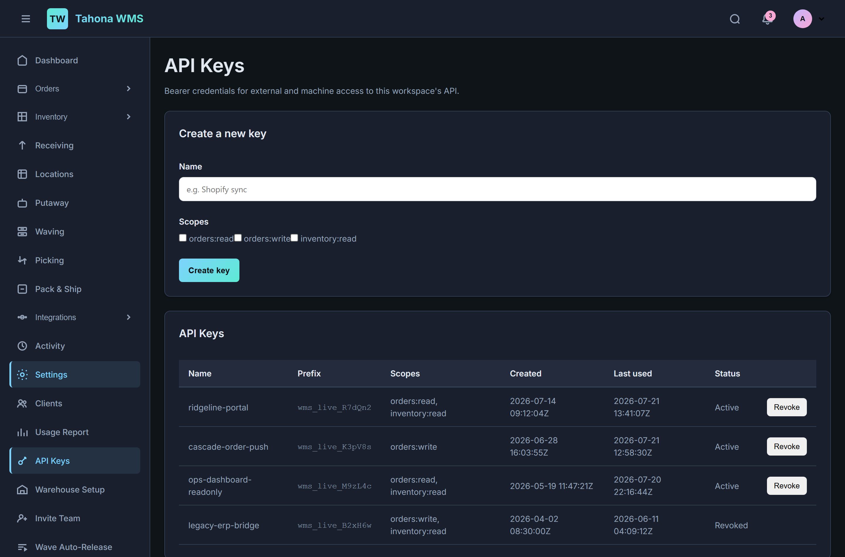Click the Inventory grid icon

pyautogui.click(x=22, y=116)
